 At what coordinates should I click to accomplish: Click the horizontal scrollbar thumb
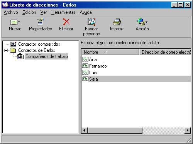point(115,131)
